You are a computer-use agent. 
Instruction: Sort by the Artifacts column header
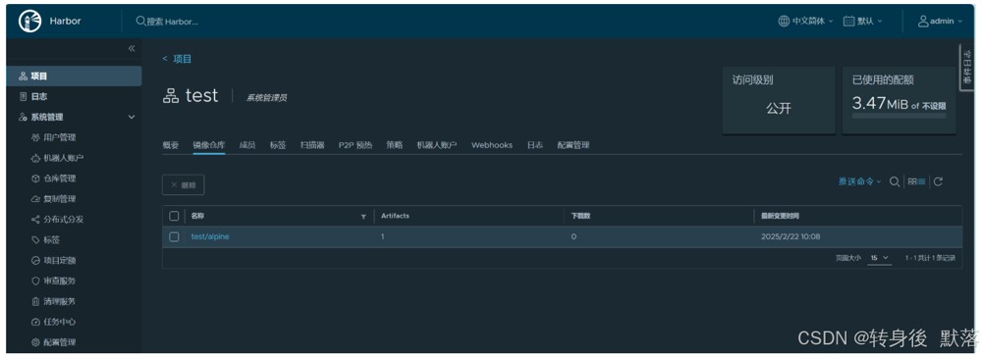395,216
